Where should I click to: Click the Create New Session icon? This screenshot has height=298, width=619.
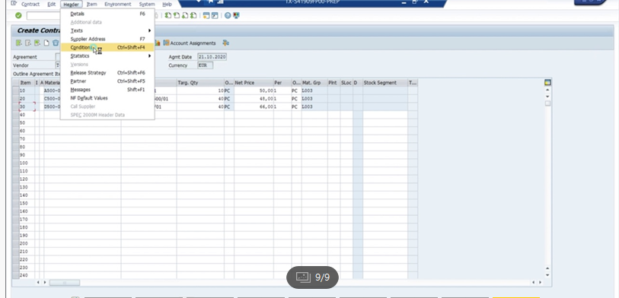pyautogui.click(x=206, y=16)
